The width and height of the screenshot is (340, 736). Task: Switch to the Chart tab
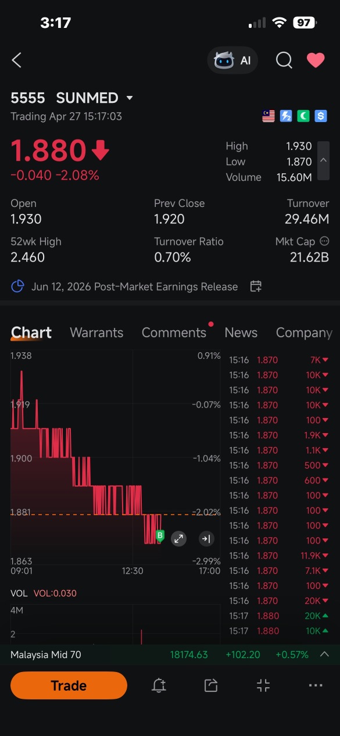pos(31,333)
